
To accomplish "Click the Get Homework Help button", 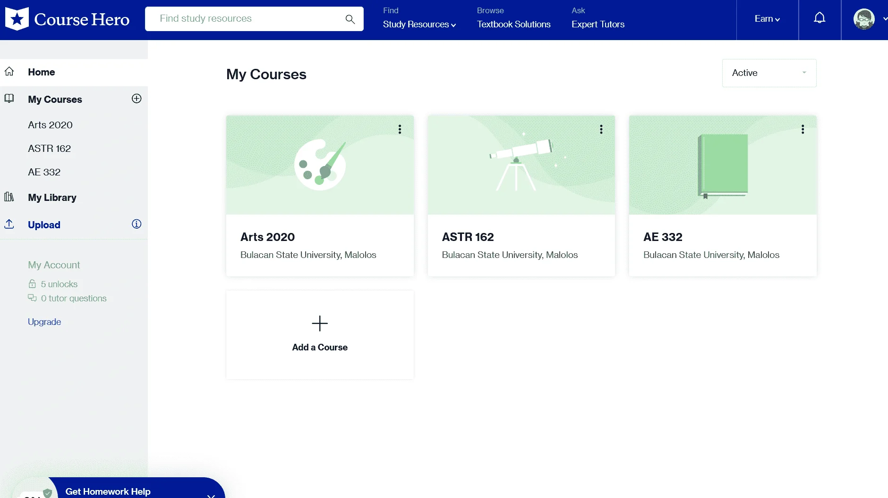I will [x=108, y=491].
